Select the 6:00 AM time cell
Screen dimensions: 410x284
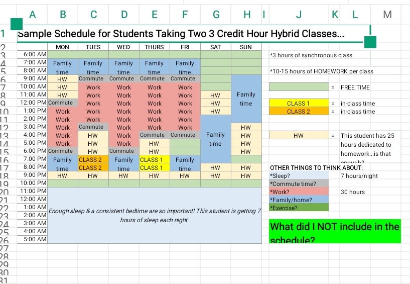(x=32, y=54)
